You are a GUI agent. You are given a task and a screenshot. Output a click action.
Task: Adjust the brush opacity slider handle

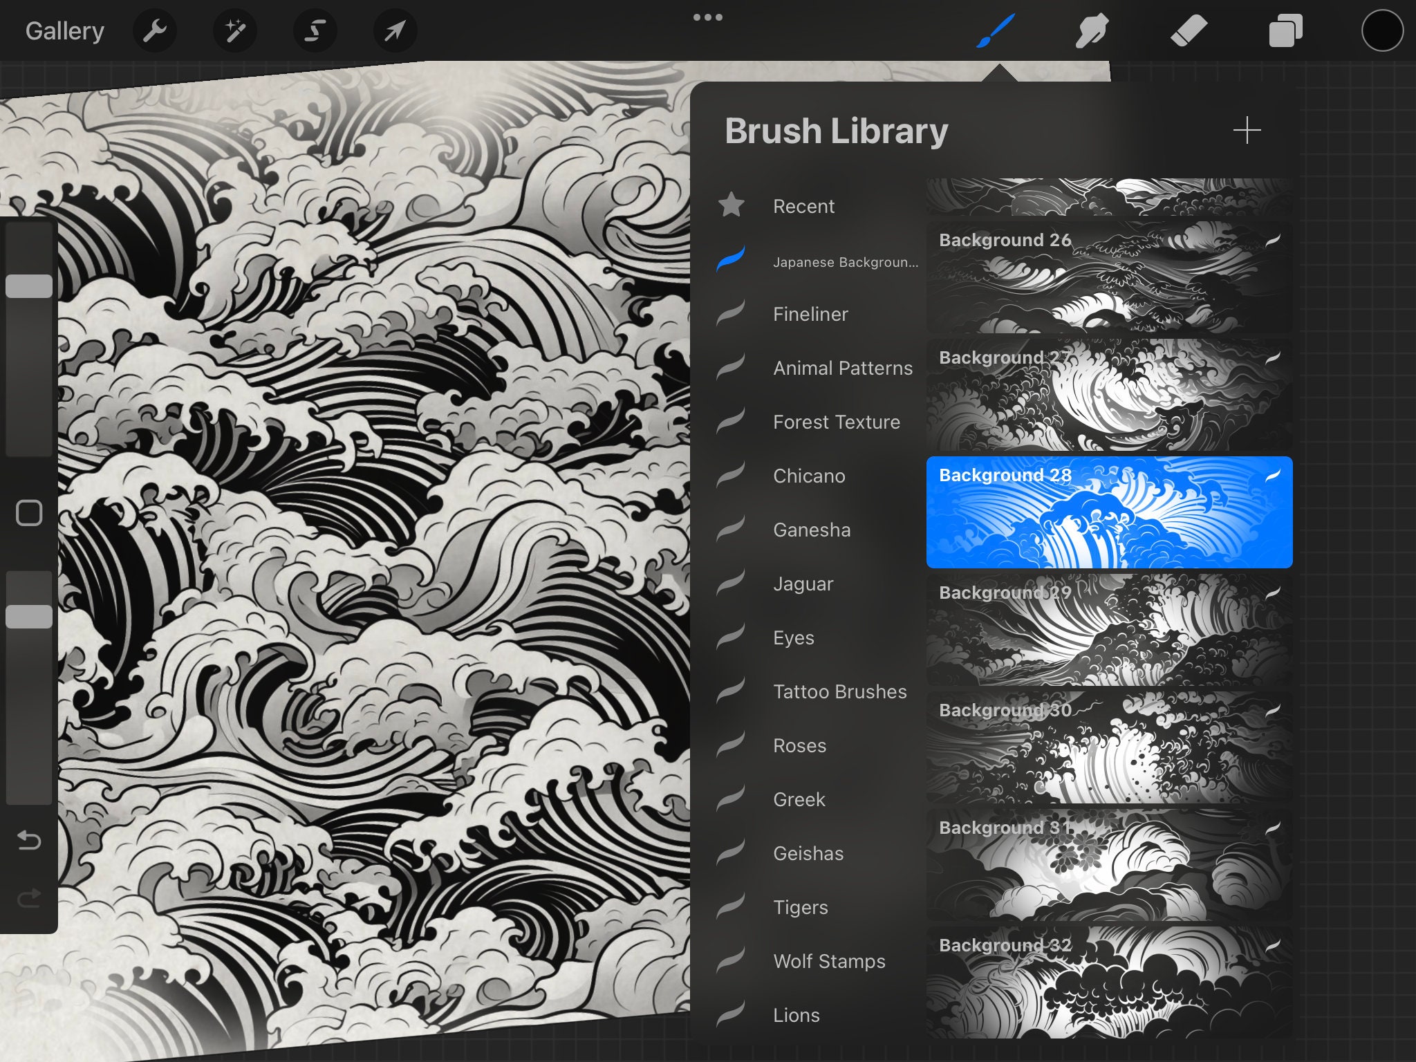point(29,617)
